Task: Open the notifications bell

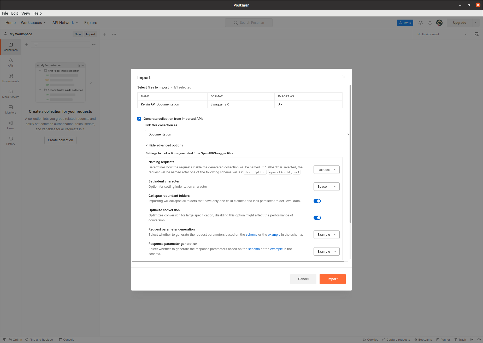Action: (430, 23)
